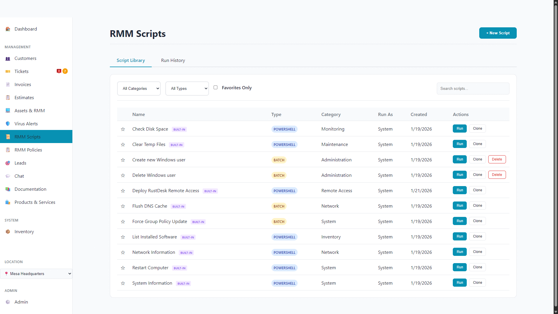
Task: Clone the System Information script
Action: pyautogui.click(x=477, y=283)
